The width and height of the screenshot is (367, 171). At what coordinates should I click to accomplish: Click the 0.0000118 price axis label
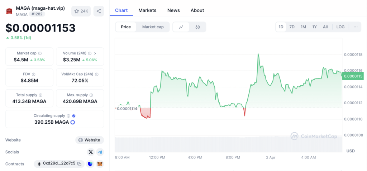pos(353,54)
